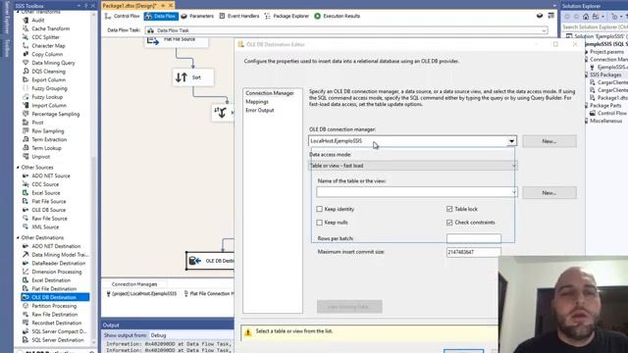628x353 pixels.
Task: Select the Excel Destination icon
Action: click(26, 280)
